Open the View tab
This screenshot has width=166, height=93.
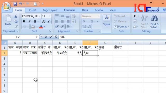[113, 10]
